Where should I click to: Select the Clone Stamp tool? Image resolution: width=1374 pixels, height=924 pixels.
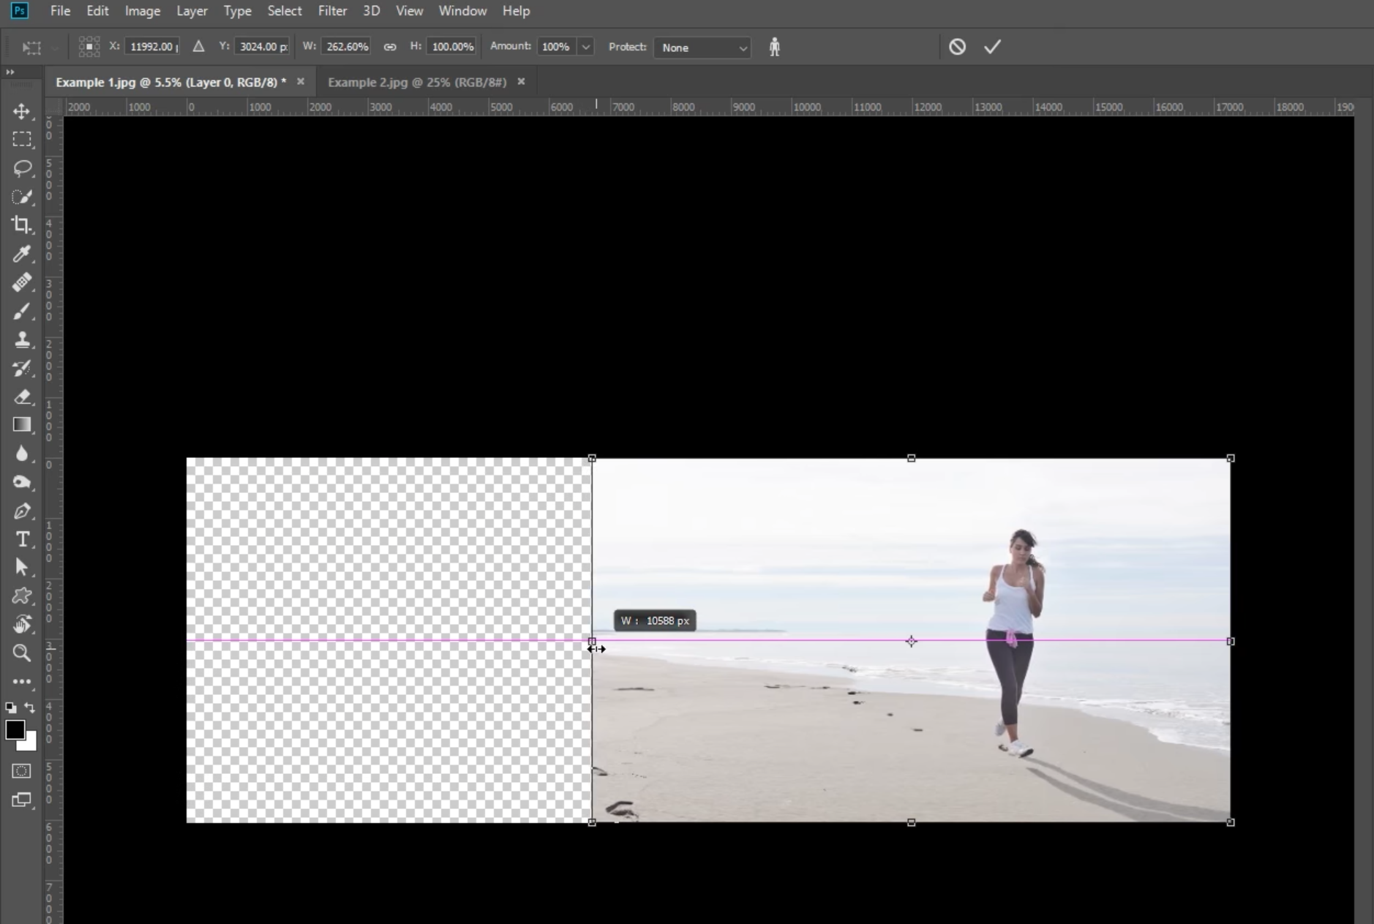[22, 339]
